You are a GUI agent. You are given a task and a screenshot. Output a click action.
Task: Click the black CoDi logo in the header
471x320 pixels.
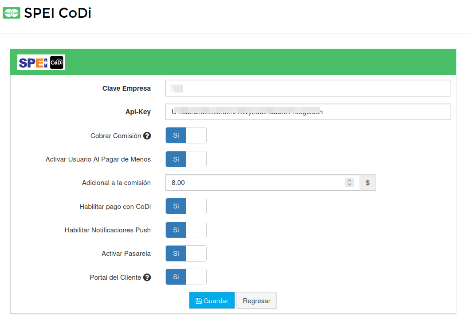pyautogui.click(x=57, y=62)
